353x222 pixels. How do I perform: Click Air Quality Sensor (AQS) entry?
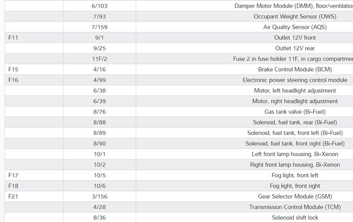tap(295, 27)
